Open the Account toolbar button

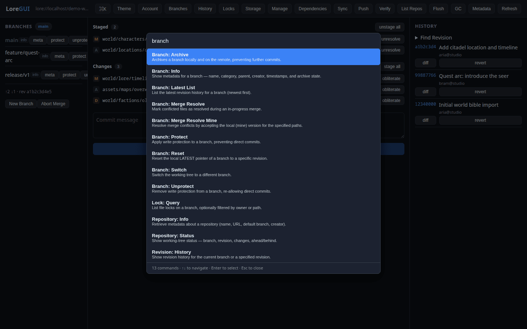pos(150,9)
